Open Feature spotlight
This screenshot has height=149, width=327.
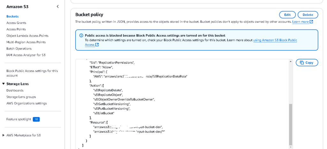19,119
